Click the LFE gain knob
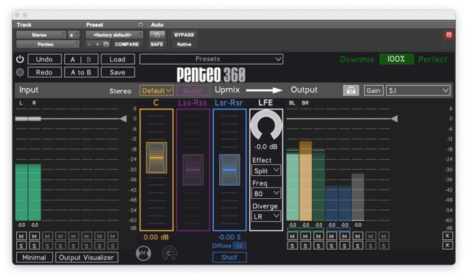The height and width of the screenshot is (279, 467). 266,126
